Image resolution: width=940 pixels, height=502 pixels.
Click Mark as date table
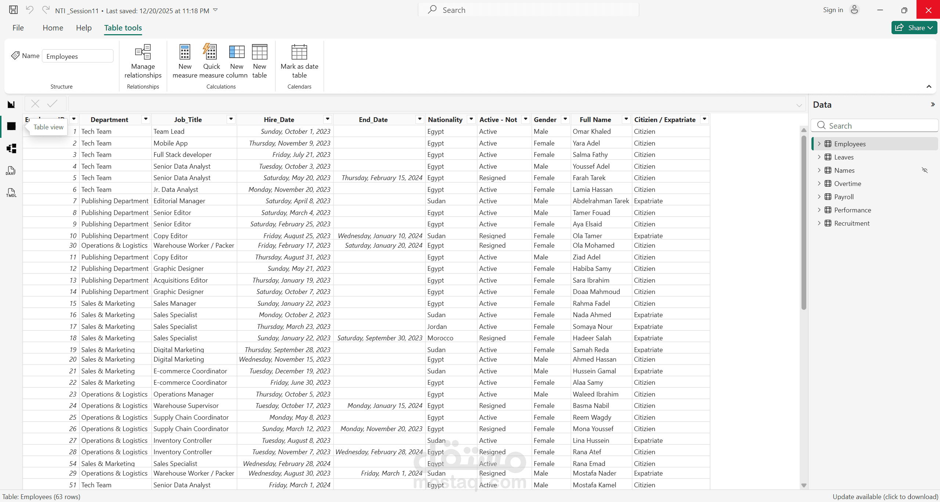click(x=299, y=53)
